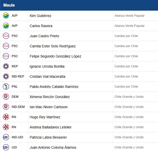Click the PNL logo beside Pablo Andrés Catalán

pos(6,87)
